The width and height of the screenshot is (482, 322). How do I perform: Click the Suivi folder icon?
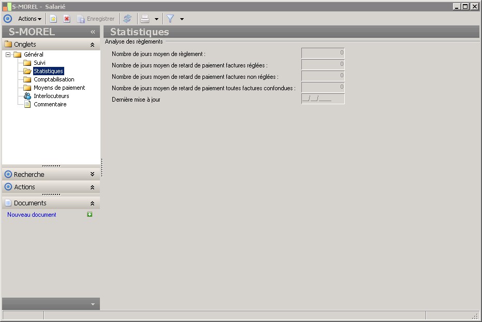[x=27, y=63]
